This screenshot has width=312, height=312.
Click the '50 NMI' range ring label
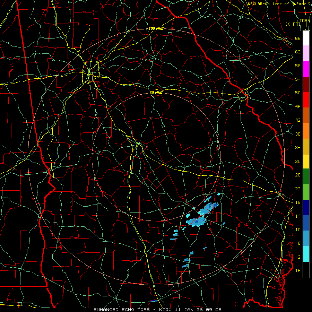156,93
